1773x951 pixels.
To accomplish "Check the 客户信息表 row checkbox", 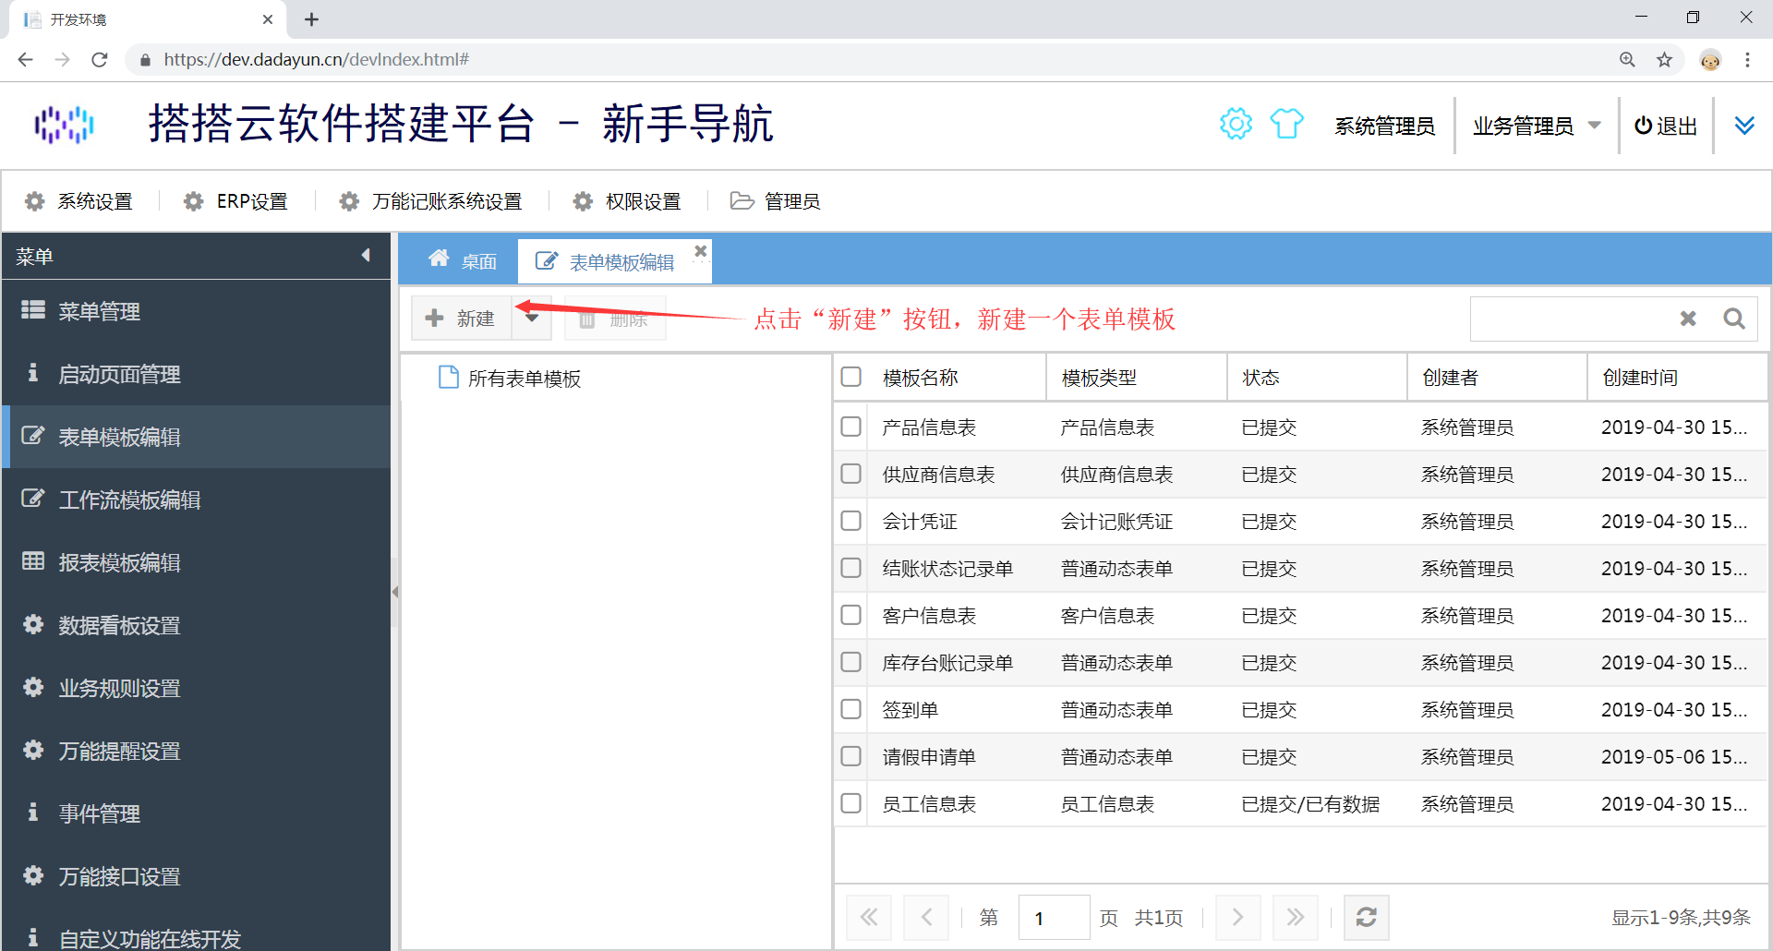I will pos(851,615).
